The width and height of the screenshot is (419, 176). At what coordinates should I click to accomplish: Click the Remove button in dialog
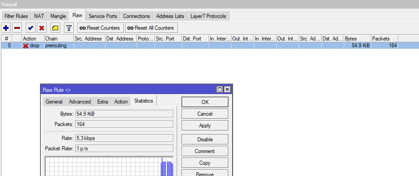click(205, 173)
